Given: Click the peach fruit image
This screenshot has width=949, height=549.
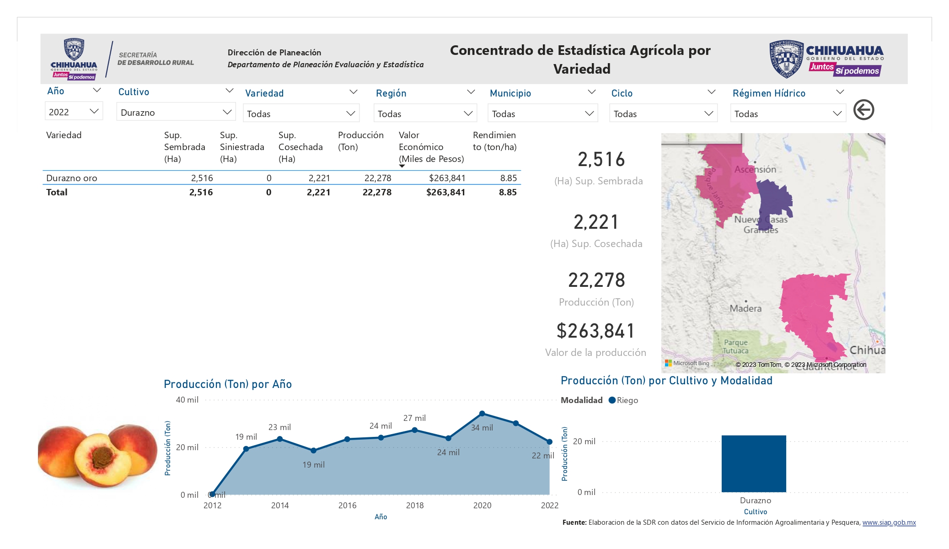Looking at the screenshot, I should (98, 455).
